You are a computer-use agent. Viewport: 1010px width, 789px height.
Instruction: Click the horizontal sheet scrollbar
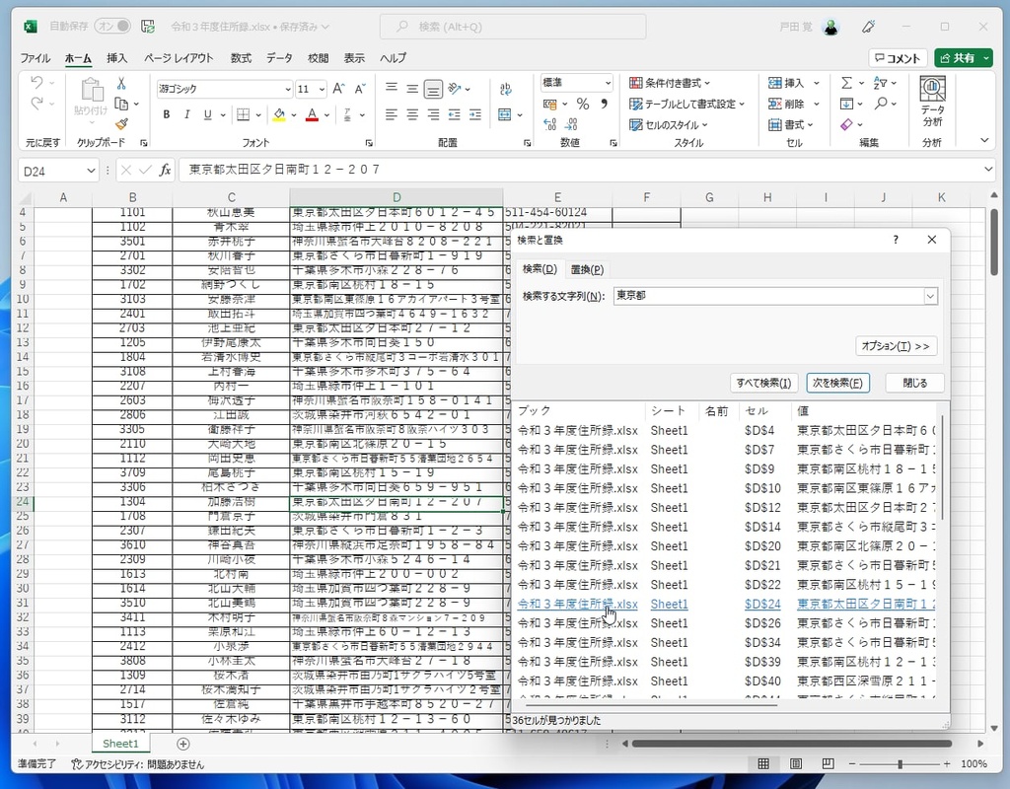coord(792,744)
